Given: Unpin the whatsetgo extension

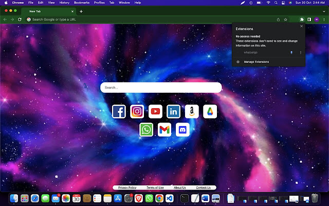Looking at the screenshot, I should 291,53.
